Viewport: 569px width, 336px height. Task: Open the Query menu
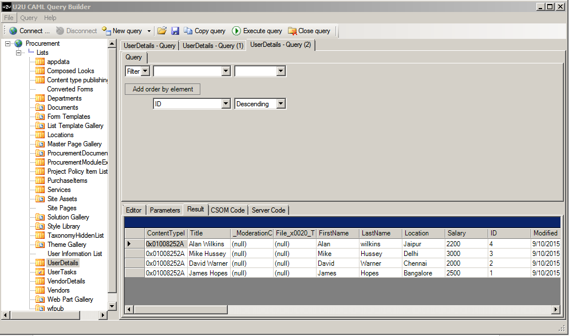click(x=29, y=18)
